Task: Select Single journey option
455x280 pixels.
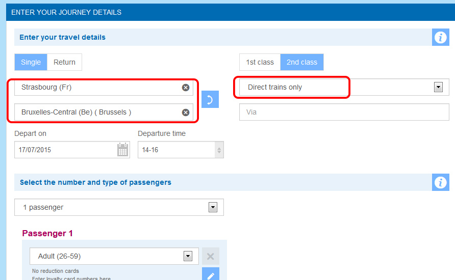Action: pyautogui.click(x=31, y=62)
